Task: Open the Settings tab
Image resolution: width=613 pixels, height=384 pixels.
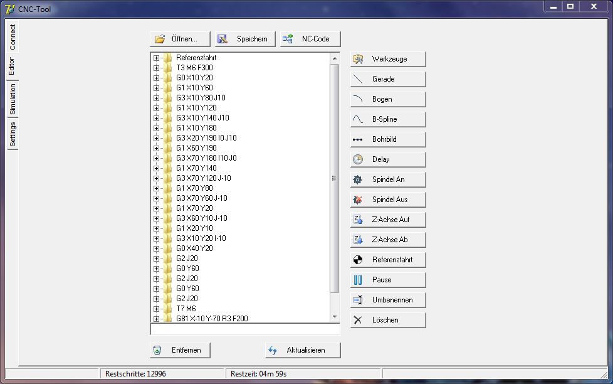Action: click(x=13, y=134)
